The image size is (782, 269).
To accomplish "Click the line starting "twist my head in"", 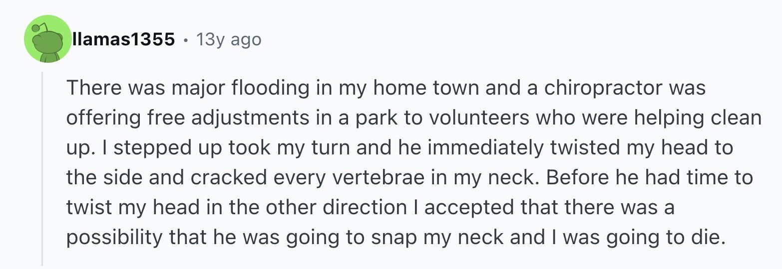I will pyautogui.click(x=370, y=208).
